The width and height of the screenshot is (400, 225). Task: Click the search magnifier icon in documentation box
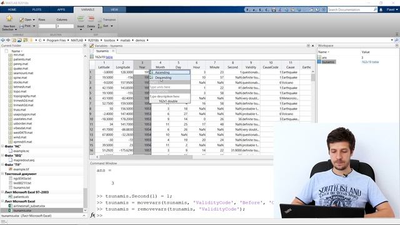(x=375, y=10)
